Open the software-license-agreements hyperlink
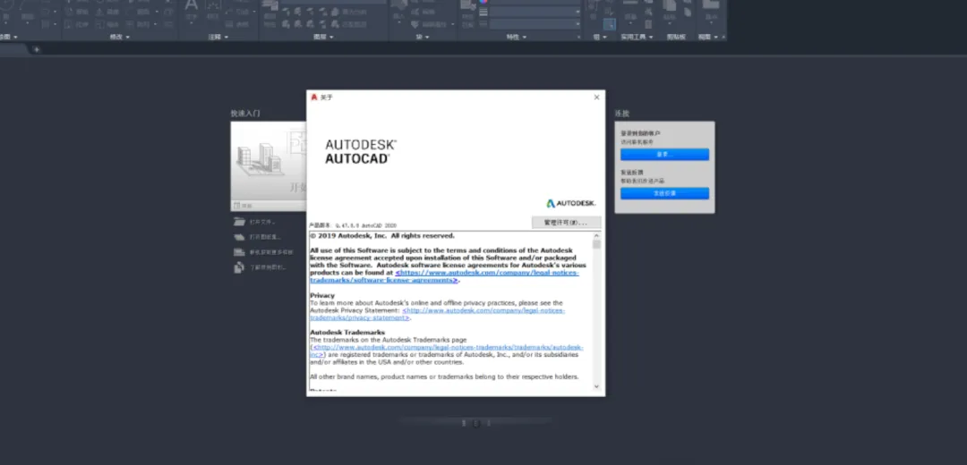 445,276
